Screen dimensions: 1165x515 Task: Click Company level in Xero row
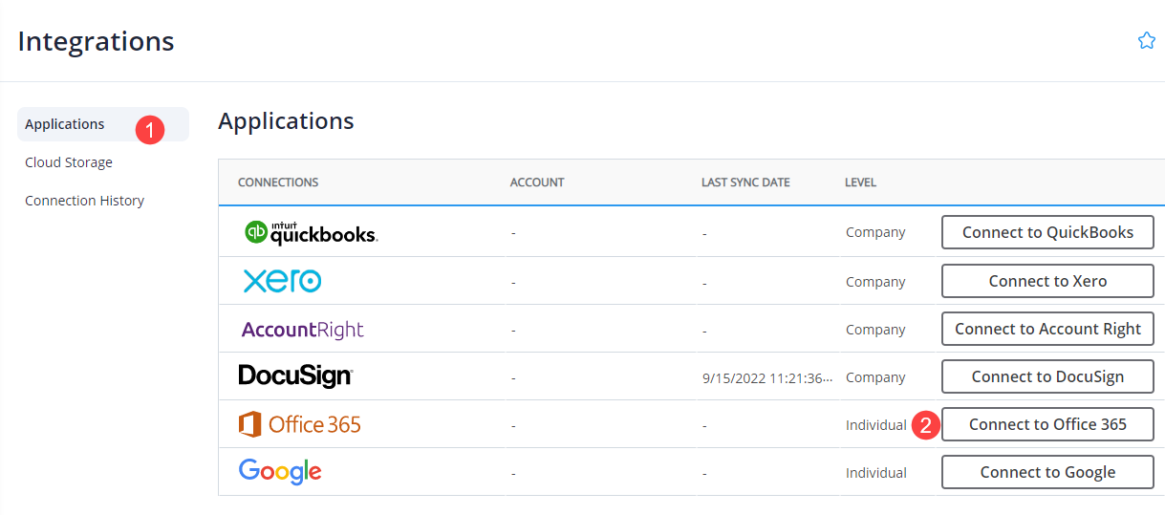[875, 282]
